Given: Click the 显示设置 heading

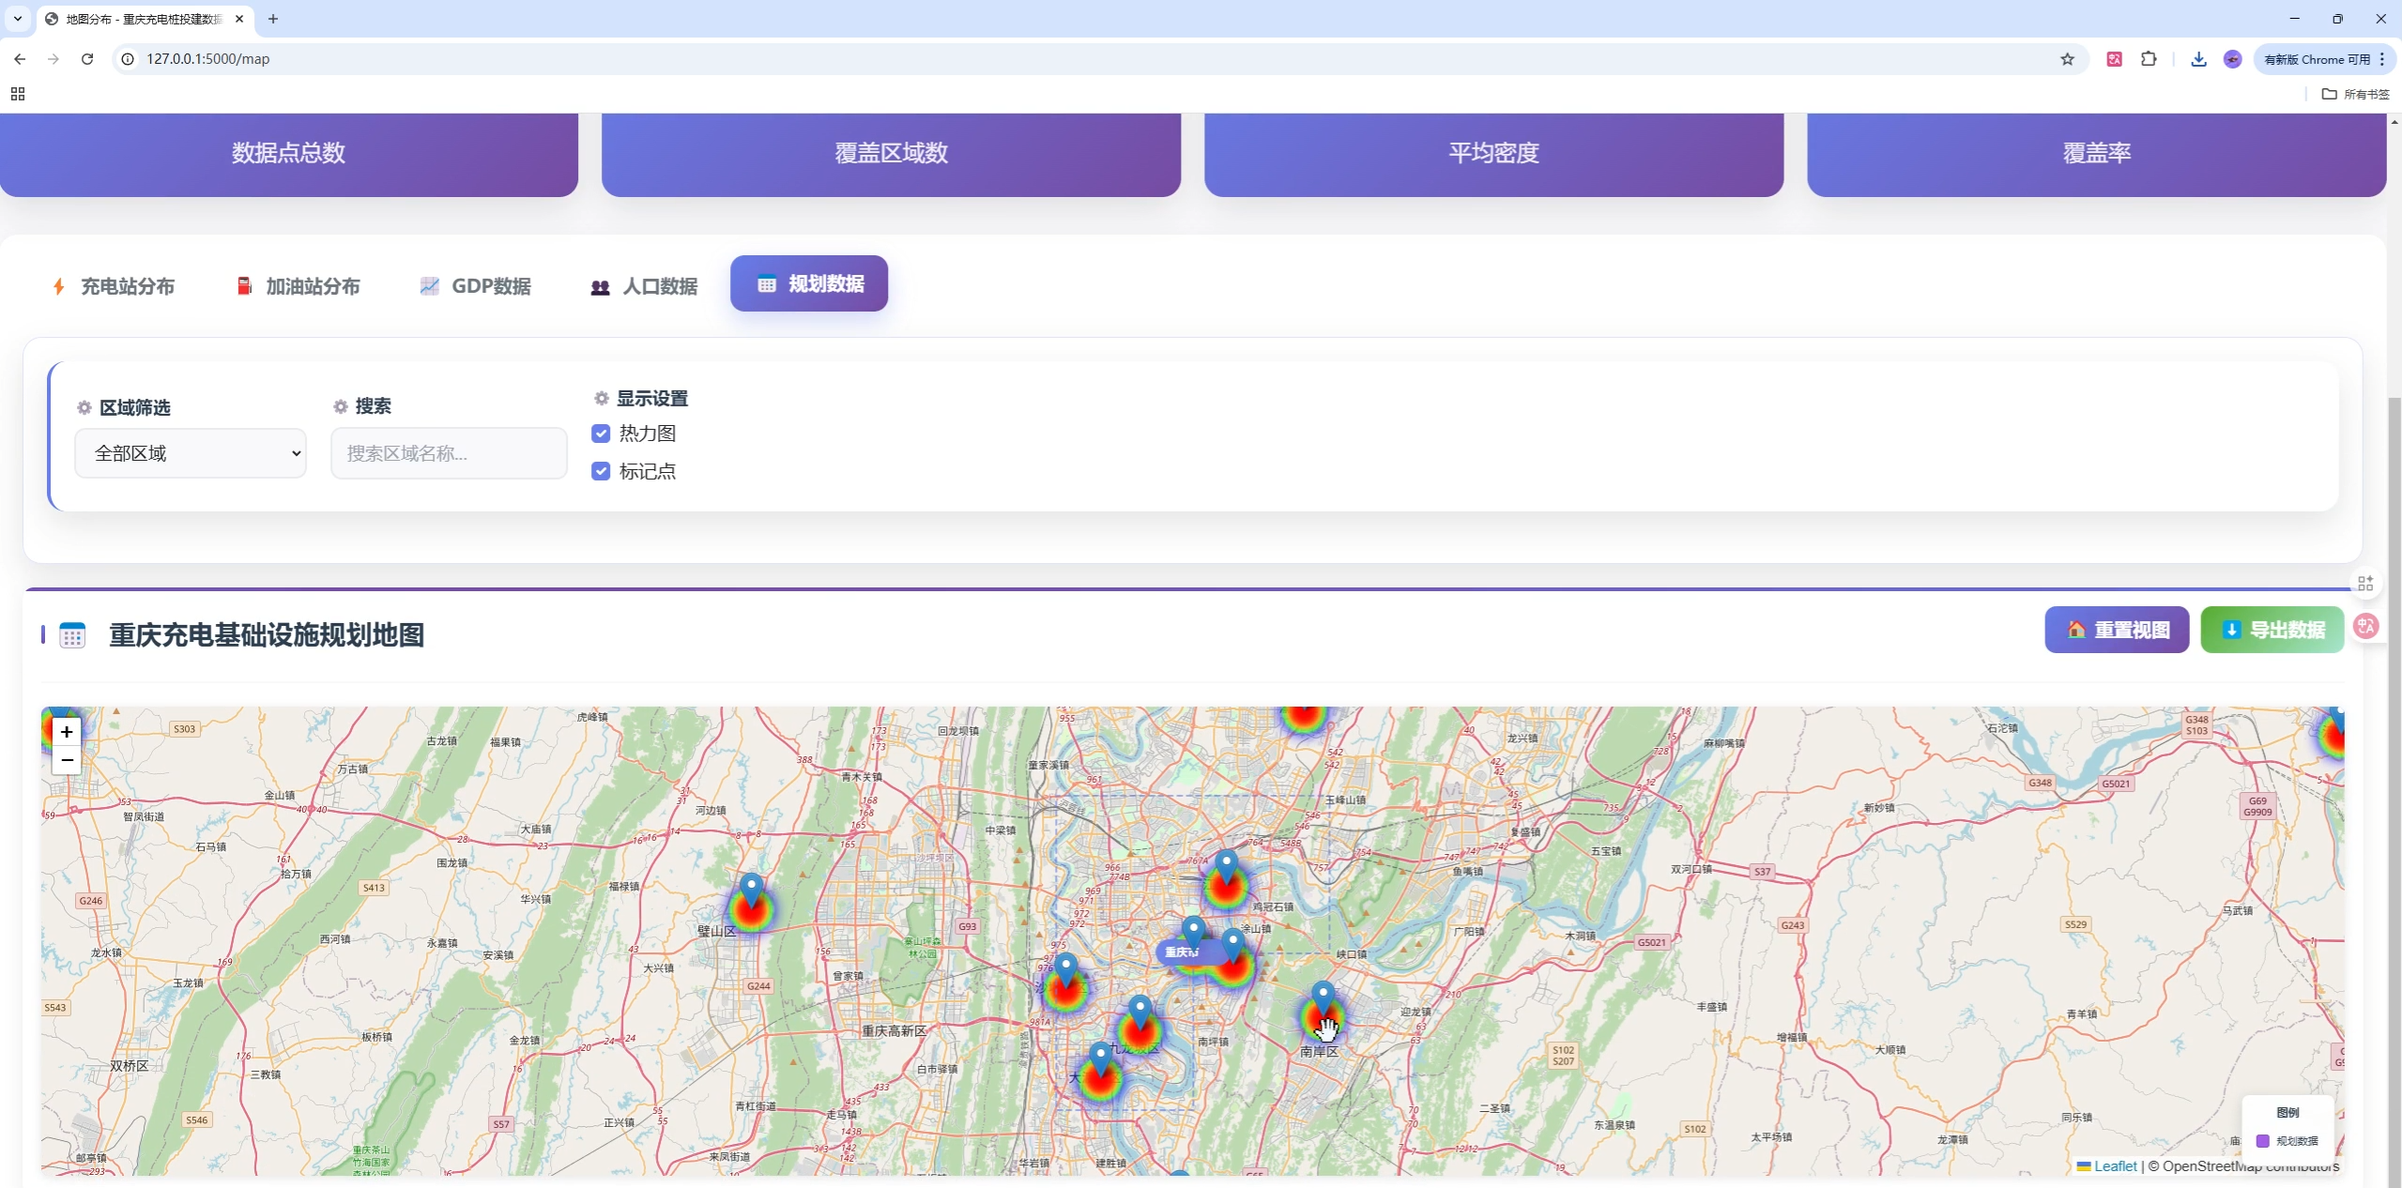Looking at the screenshot, I should (x=652, y=399).
